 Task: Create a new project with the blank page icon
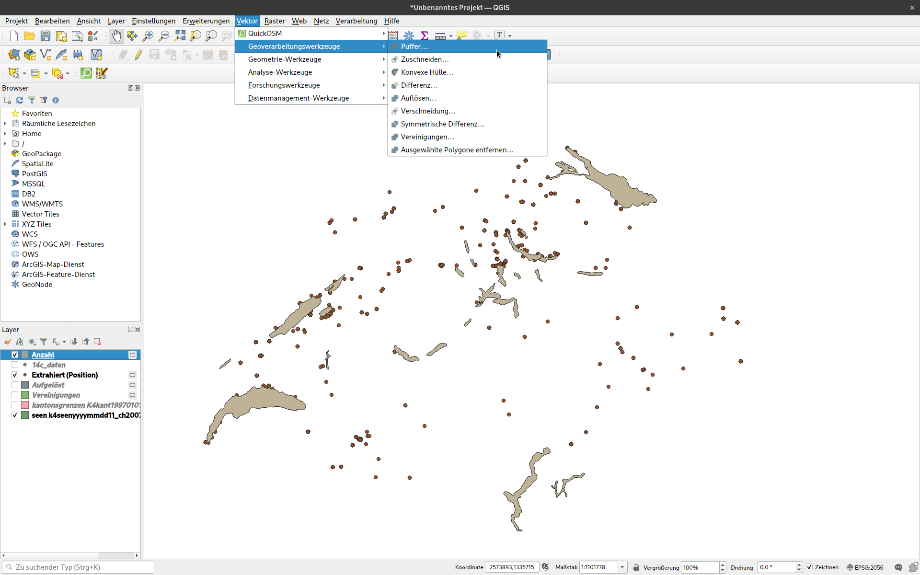[x=14, y=36]
